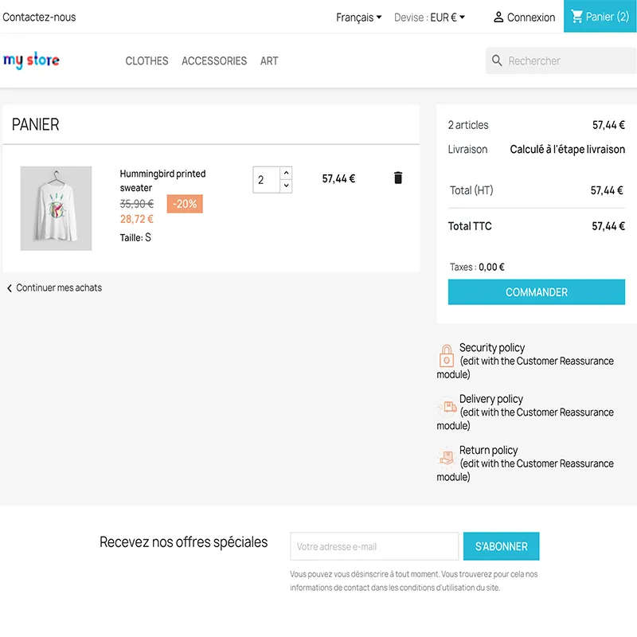Image resolution: width=637 pixels, height=637 pixels.
Task: Decrease sweater quantity with the down arrow
Action: tap(286, 186)
